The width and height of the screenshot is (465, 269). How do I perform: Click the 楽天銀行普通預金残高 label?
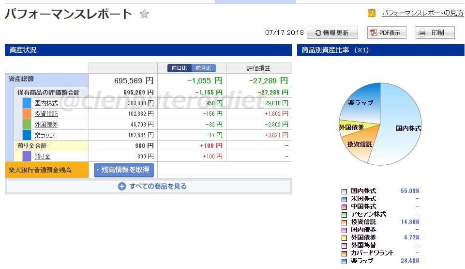(x=40, y=170)
